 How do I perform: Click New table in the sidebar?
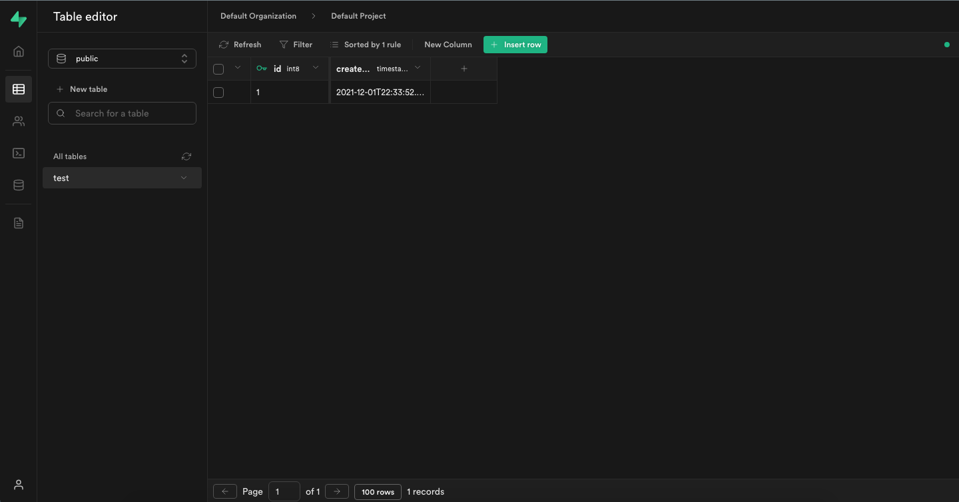81,89
